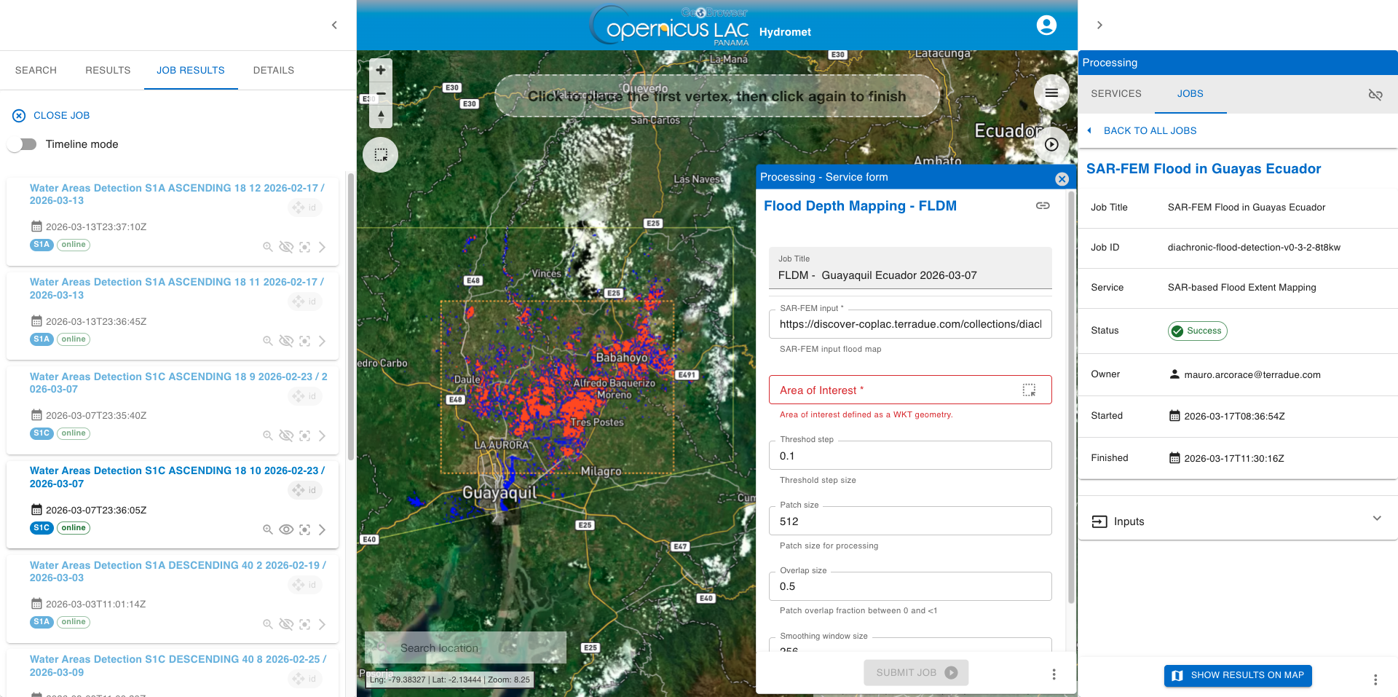Switch to the DETAILS tab
This screenshot has height=697, width=1398.
(x=273, y=71)
